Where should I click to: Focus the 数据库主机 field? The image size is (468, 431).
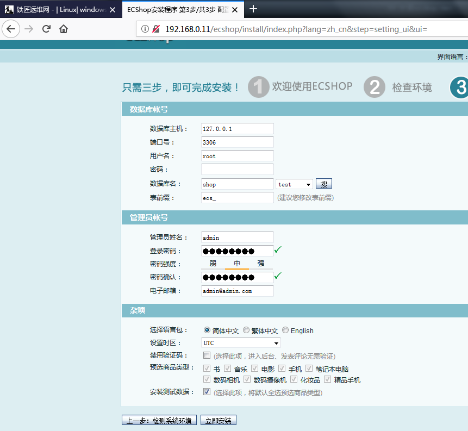coord(238,129)
